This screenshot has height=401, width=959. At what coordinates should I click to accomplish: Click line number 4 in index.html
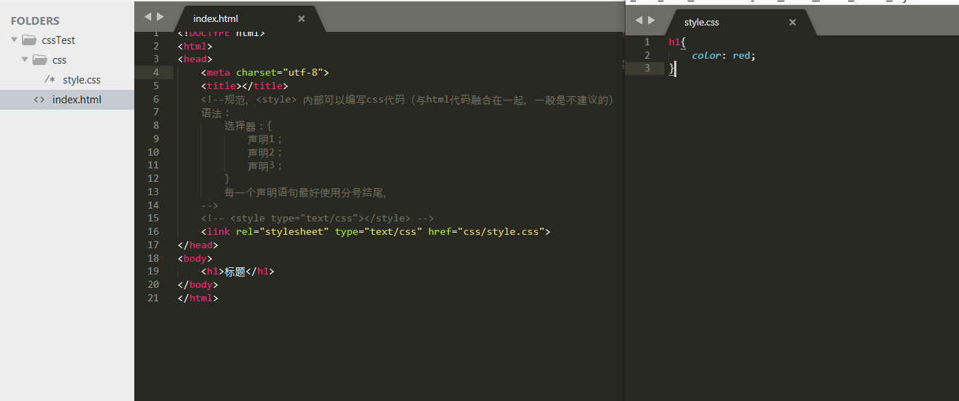click(x=156, y=72)
